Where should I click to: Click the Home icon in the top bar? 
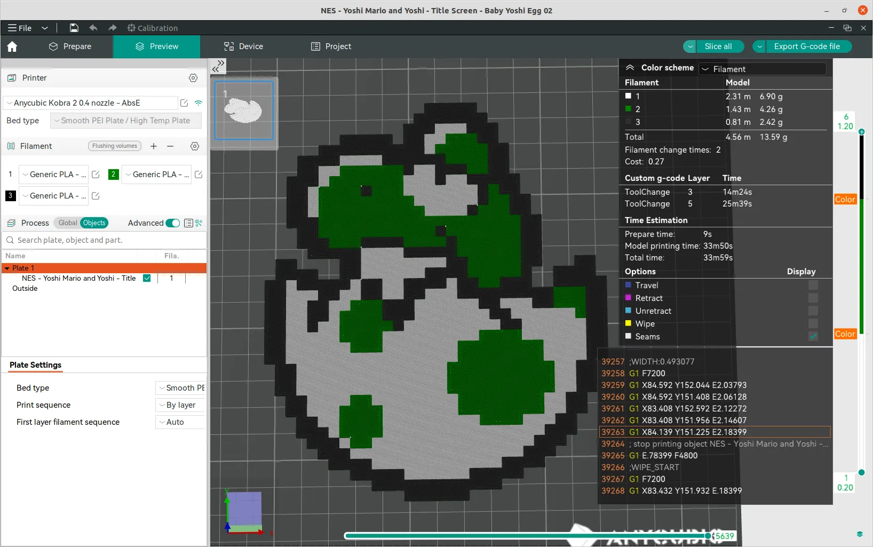point(12,47)
